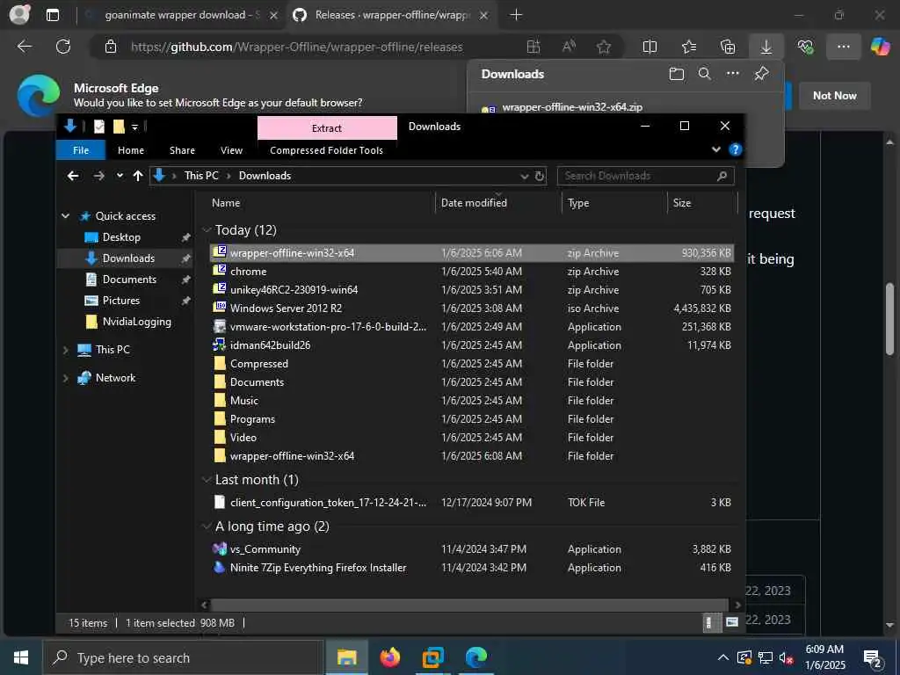
Task: Expand This PC tree node
Action: tap(65, 350)
